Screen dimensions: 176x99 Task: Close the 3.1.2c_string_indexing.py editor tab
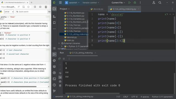[139, 9]
